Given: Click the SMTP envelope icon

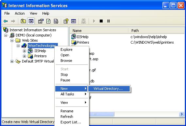Looking at the screenshot, I should pos(18,61).
